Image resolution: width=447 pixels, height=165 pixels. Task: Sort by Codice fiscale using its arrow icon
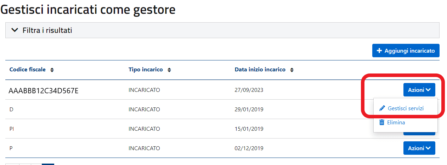(52, 70)
